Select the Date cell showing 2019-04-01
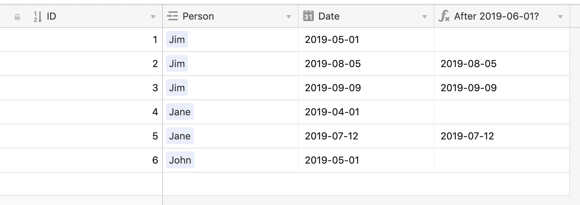This screenshot has width=580, height=205. coord(366,112)
